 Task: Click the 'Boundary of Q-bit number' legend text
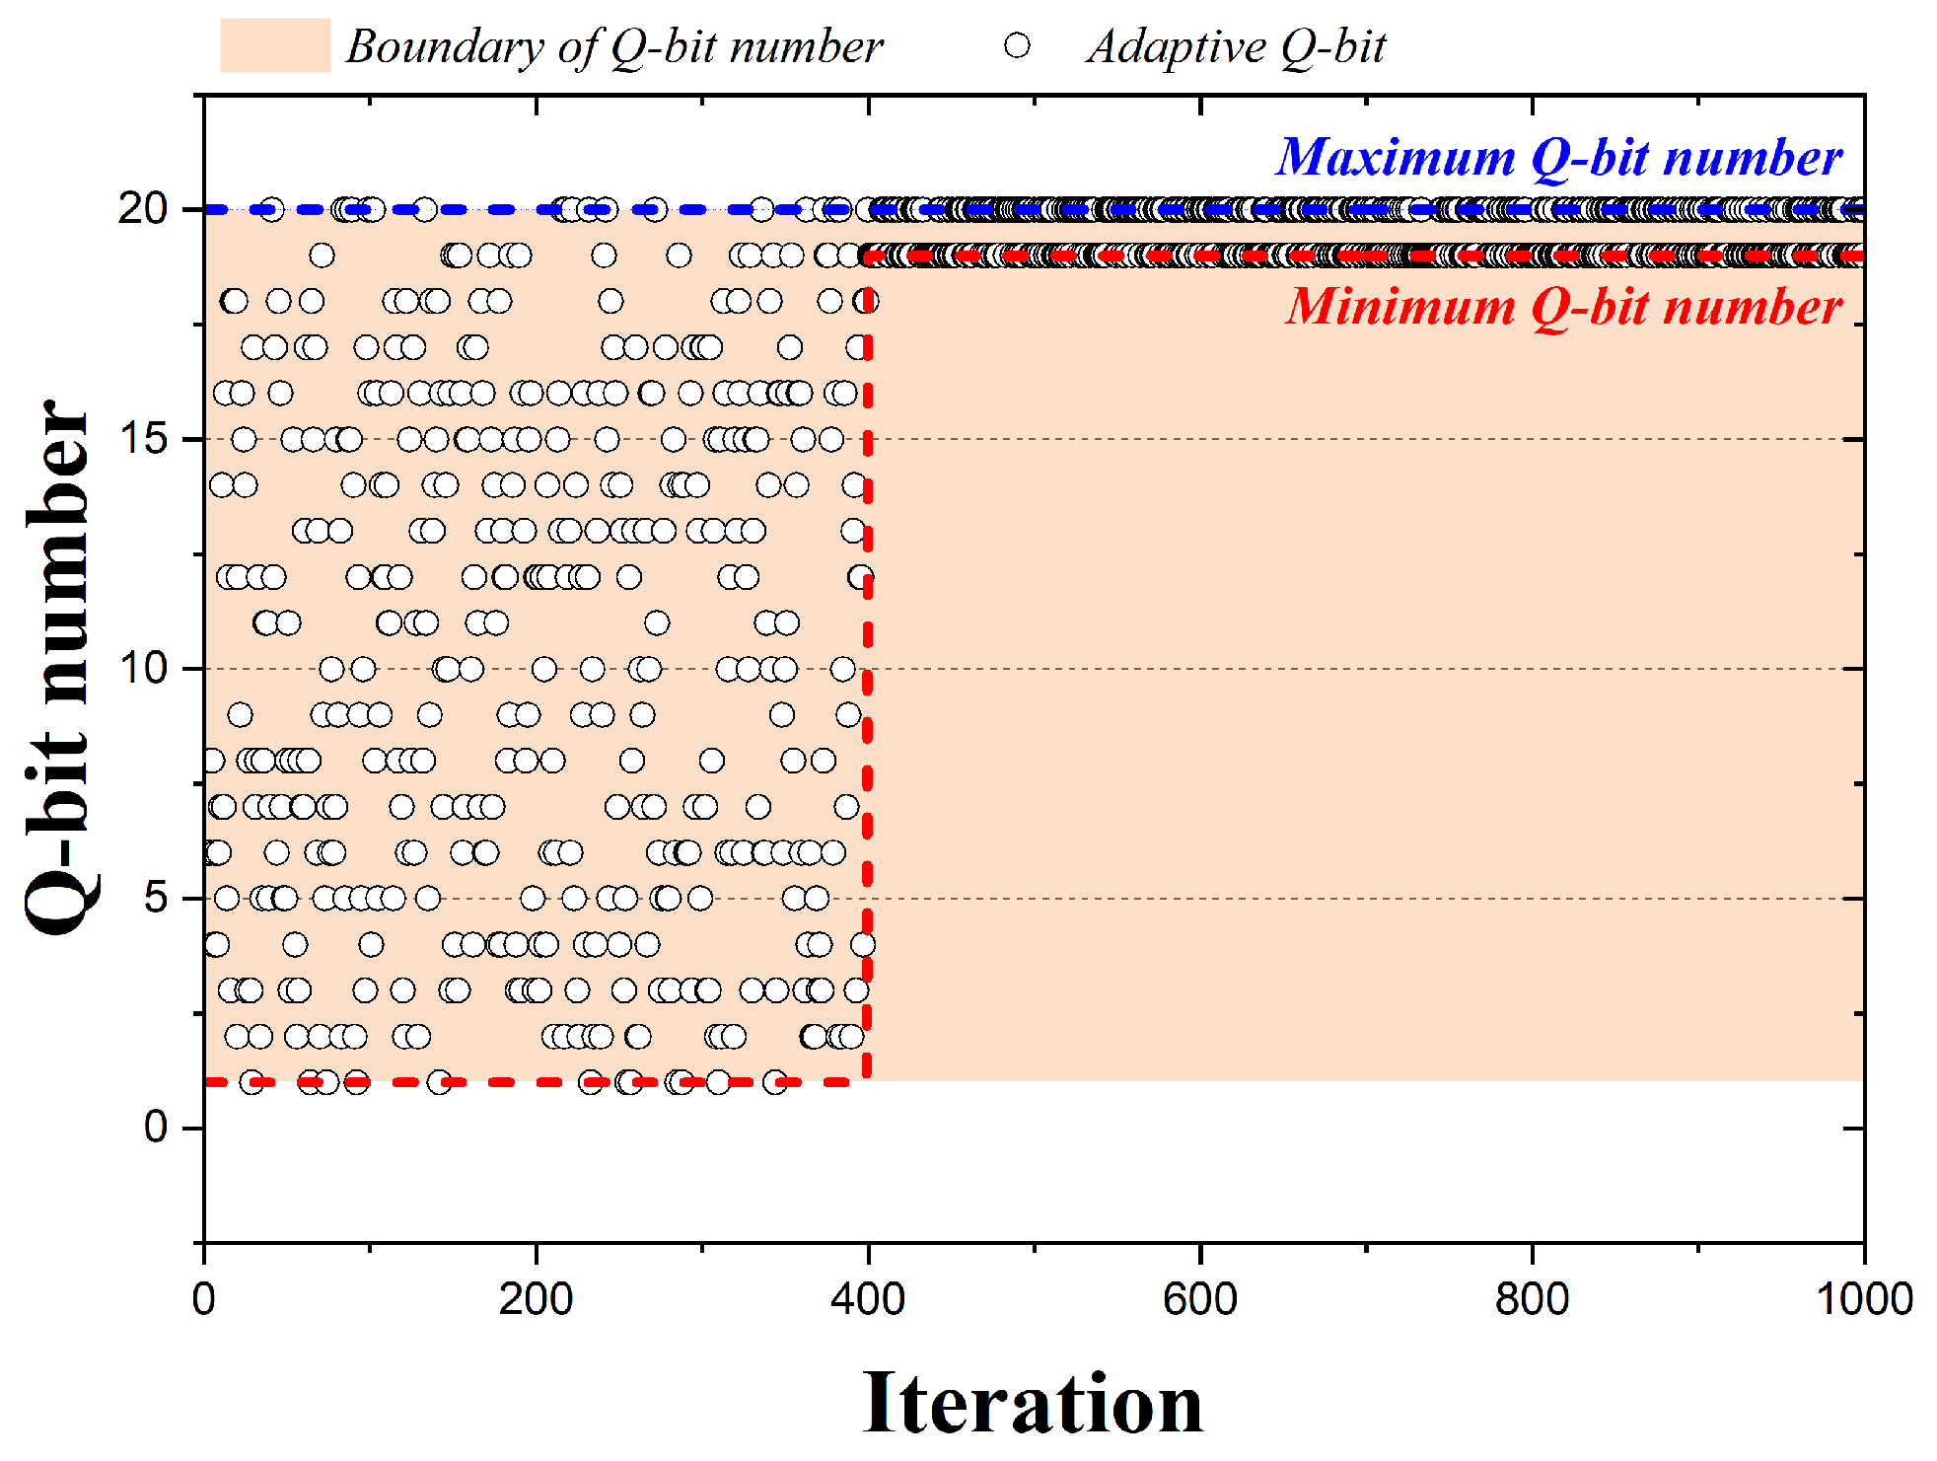613,47
